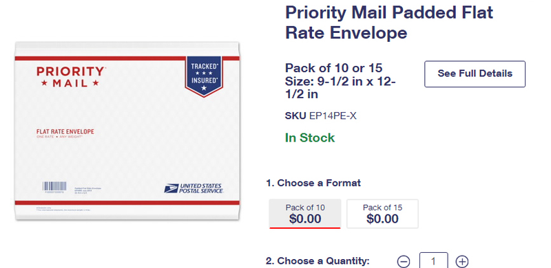
Task: Click the Priority Mail Padded Flat Rate Envelope title
Action: click(x=389, y=23)
